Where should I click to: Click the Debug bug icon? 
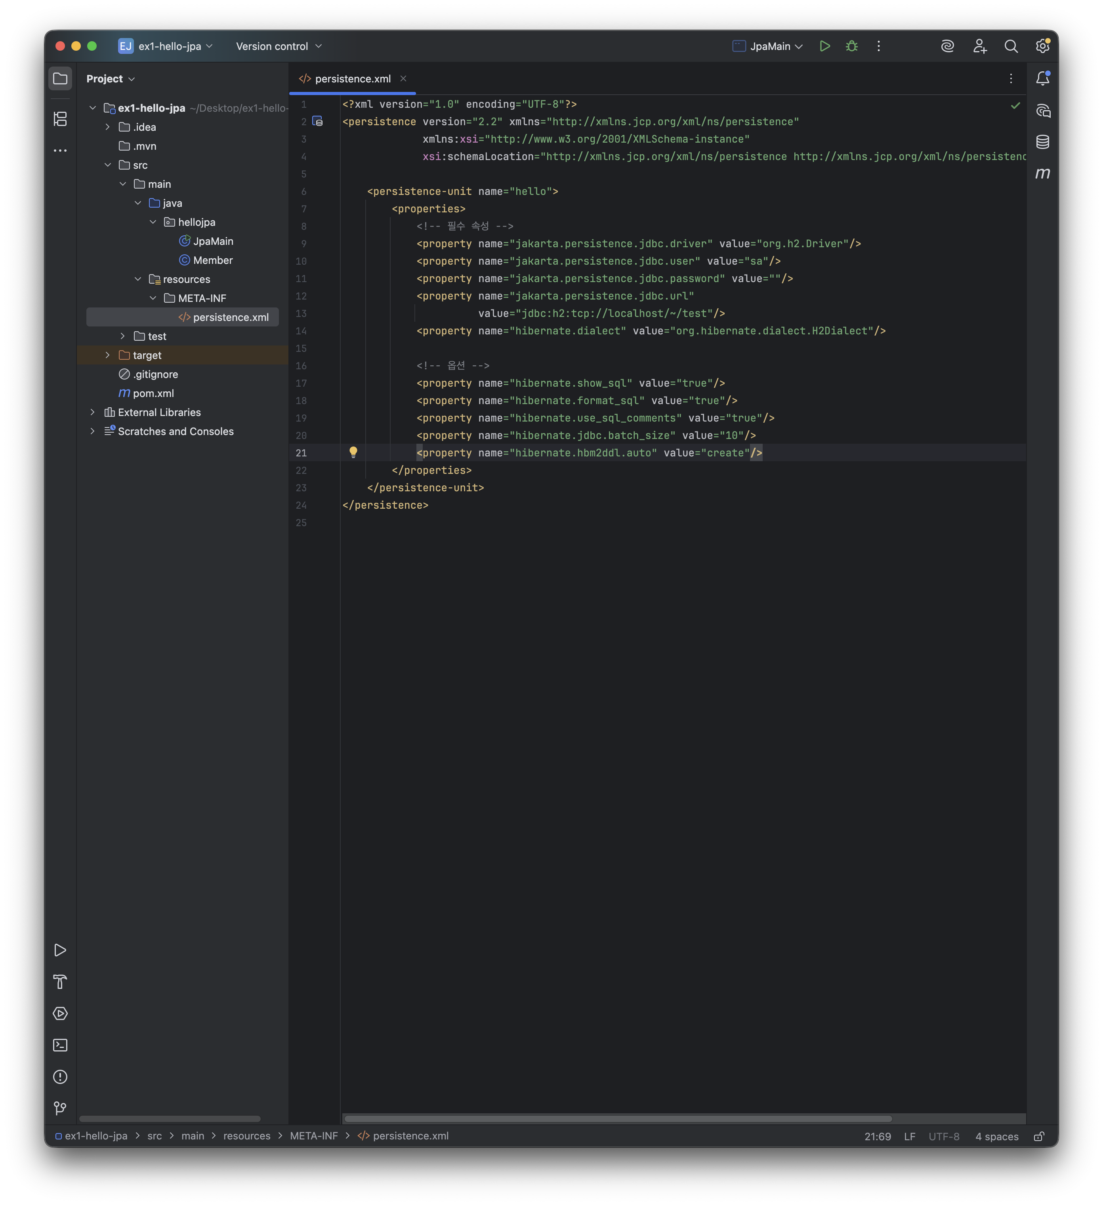tap(852, 46)
